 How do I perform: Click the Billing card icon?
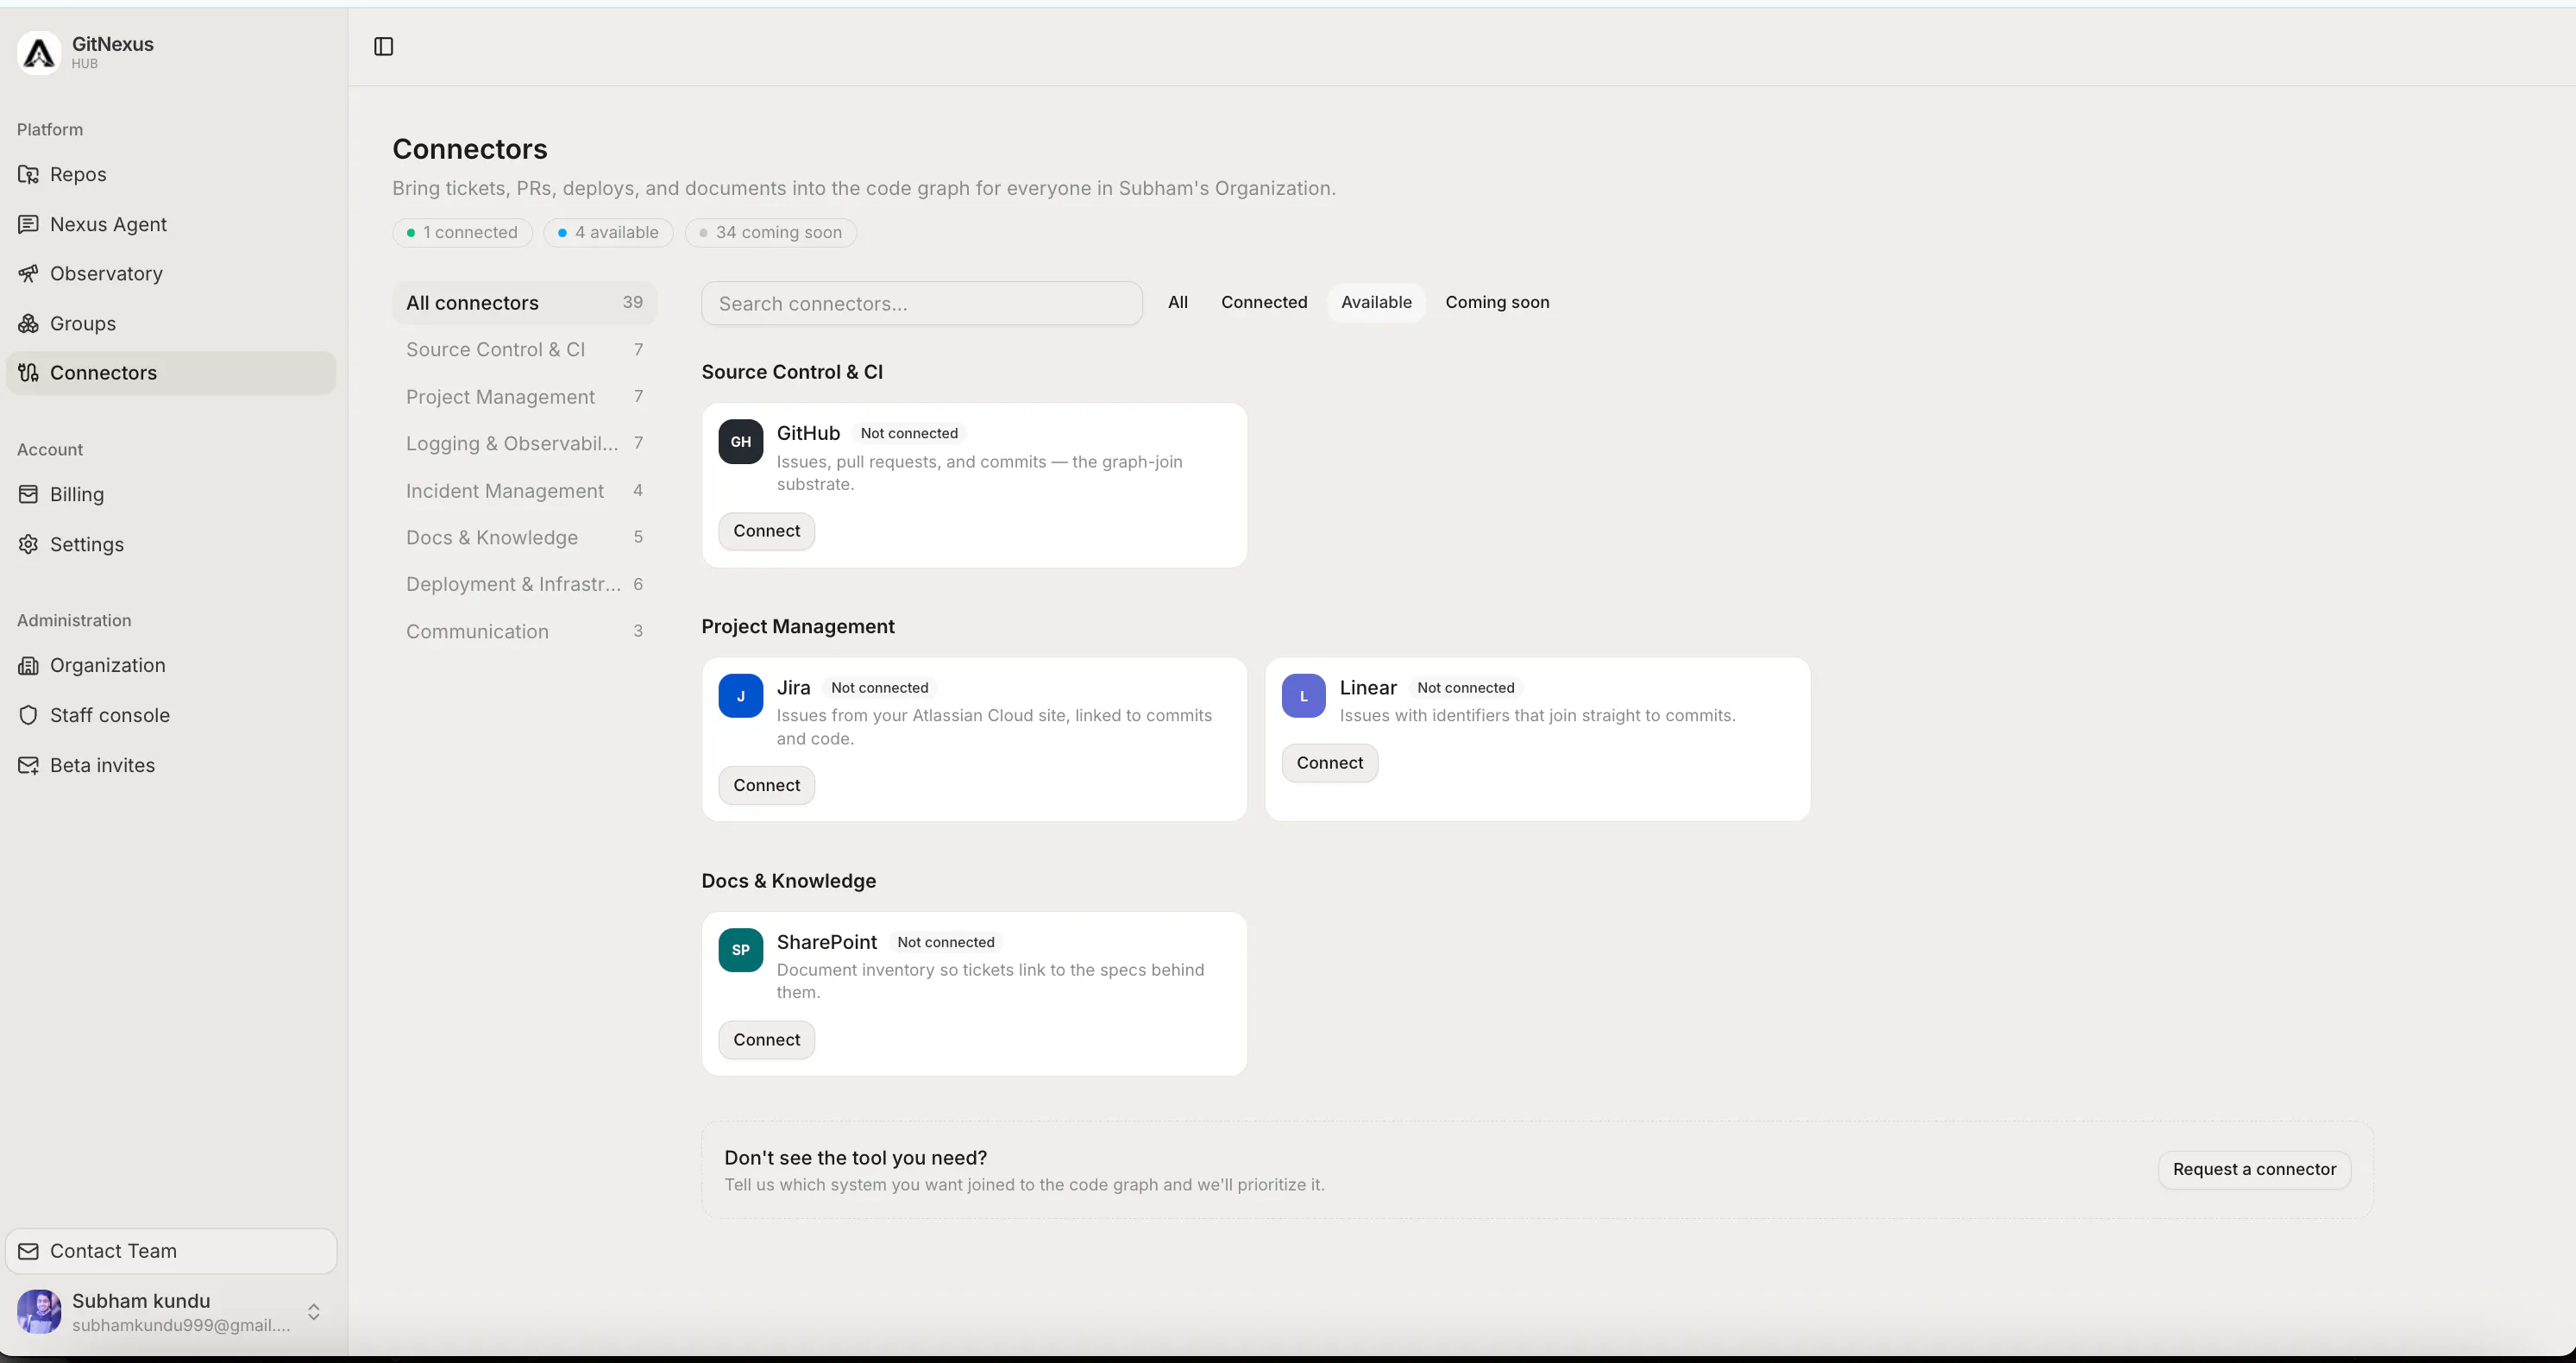click(28, 494)
